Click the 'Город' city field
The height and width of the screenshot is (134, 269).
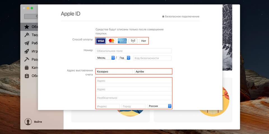(133, 106)
